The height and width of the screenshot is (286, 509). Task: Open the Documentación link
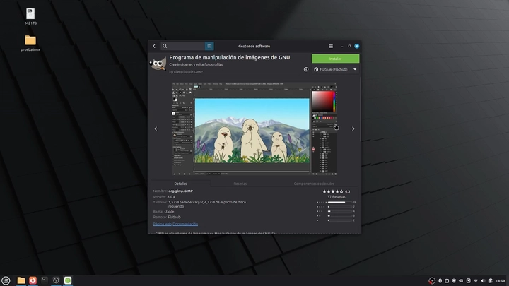pyautogui.click(x=185, y=224)
